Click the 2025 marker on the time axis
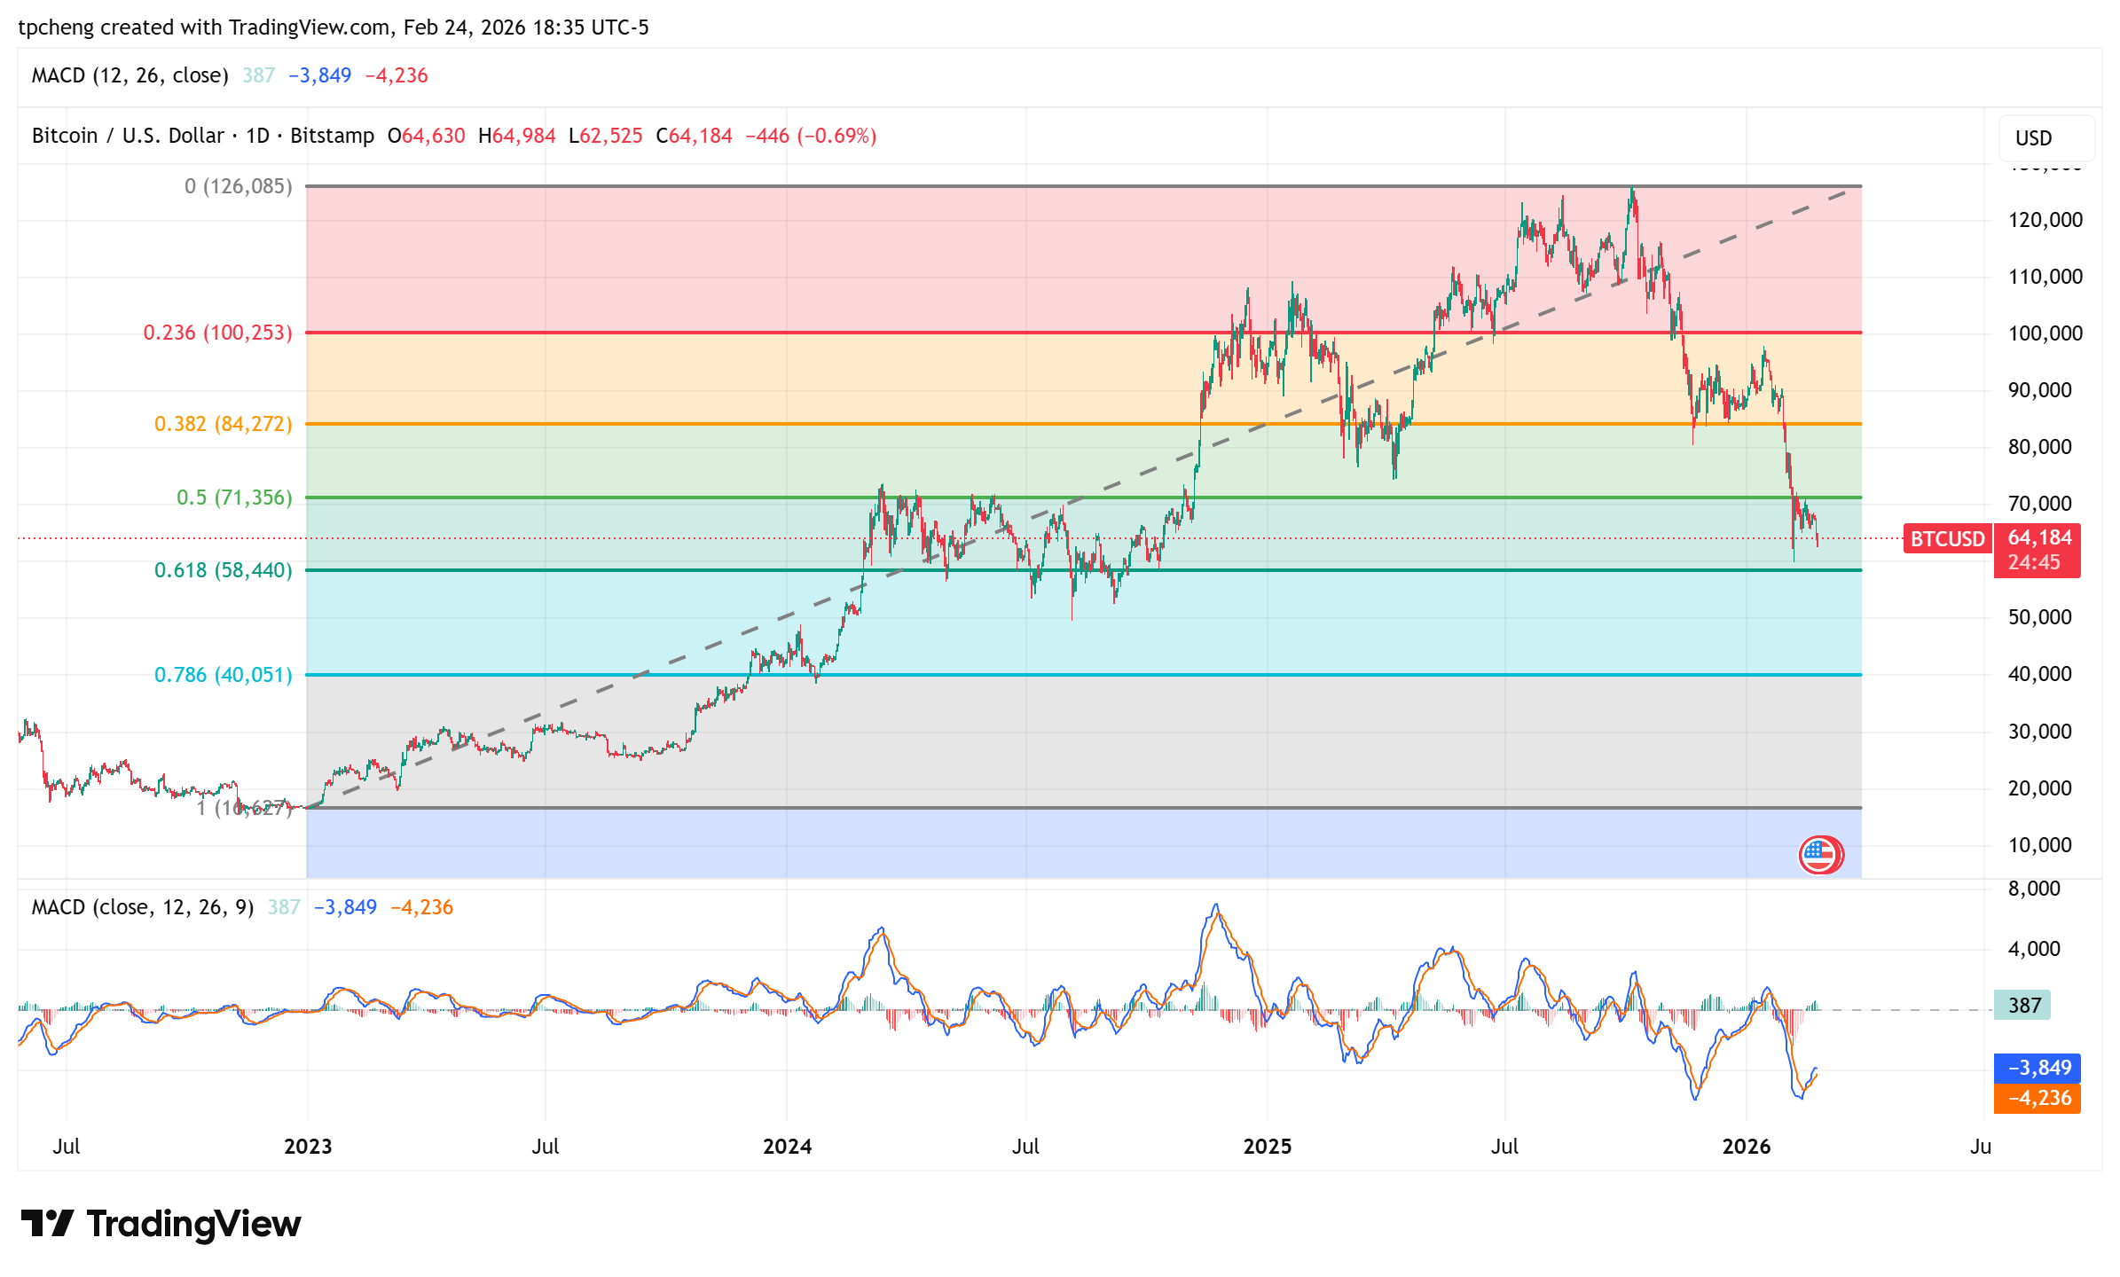 pyautogui.click(x=1267, y=1147)
